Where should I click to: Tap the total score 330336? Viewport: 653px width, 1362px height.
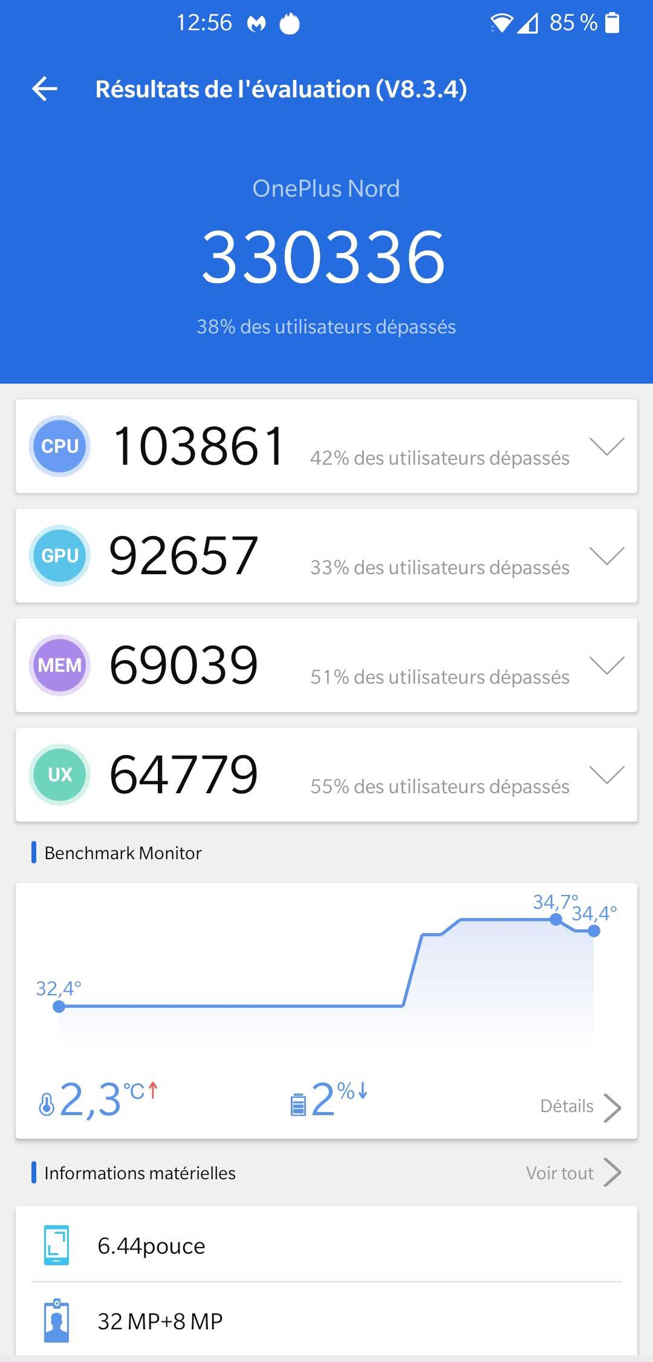[x=324, y=257]
